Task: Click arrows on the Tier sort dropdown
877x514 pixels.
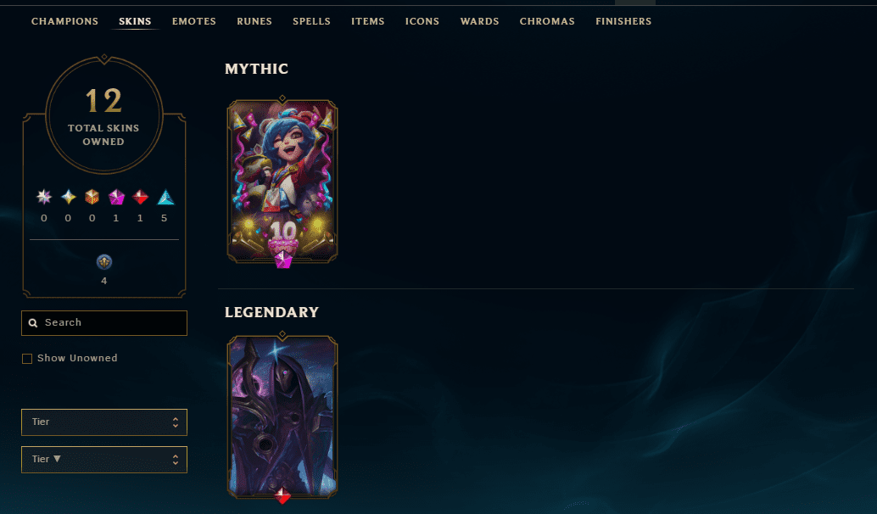Action: click(176, 459)
